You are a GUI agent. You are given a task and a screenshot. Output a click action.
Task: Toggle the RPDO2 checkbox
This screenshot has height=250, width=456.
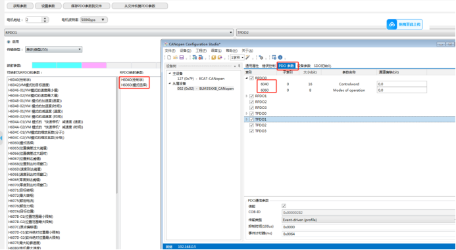(x=252, y=102)
